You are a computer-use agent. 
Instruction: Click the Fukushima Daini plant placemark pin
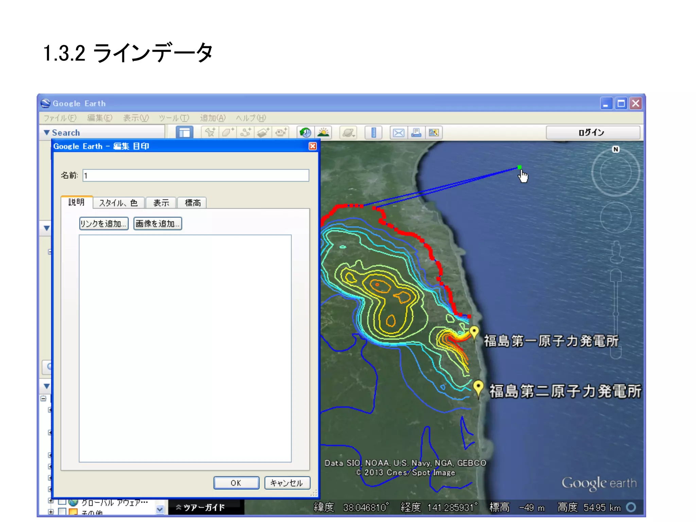tap(478, 388)
